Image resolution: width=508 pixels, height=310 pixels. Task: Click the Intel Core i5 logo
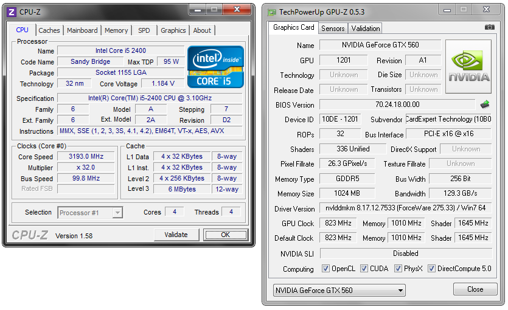click(x=216, y=66)
